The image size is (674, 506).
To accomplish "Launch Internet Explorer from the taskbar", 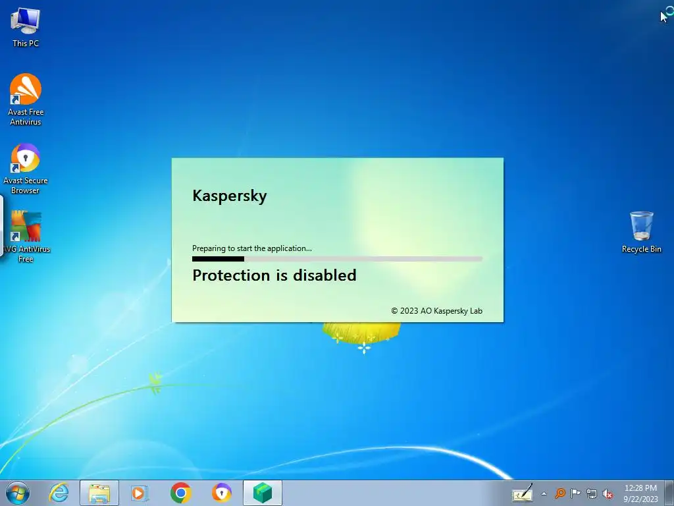I will (x=59, y=493).
